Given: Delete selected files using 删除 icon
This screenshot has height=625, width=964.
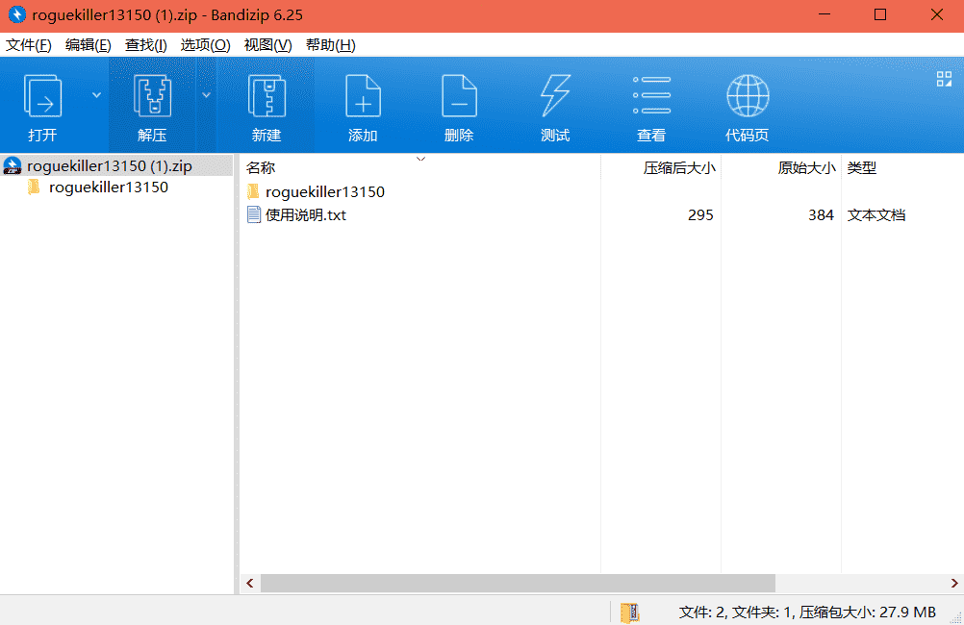Looking at the screenshot, I should 459,107.
